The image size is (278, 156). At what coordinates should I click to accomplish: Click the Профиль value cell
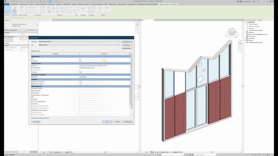104,65
